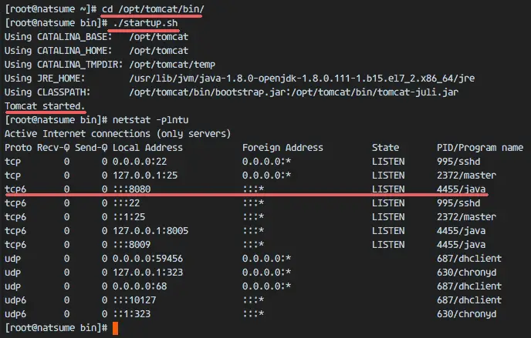Viewport: 531px width, 338px height.
Task: Click the 'State' column header
Action: tap(385, 148)
